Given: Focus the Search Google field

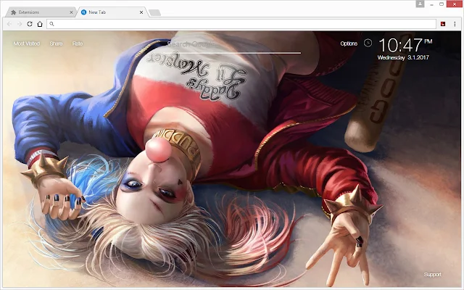Looking at the screenshot, I should click(232, 46).
